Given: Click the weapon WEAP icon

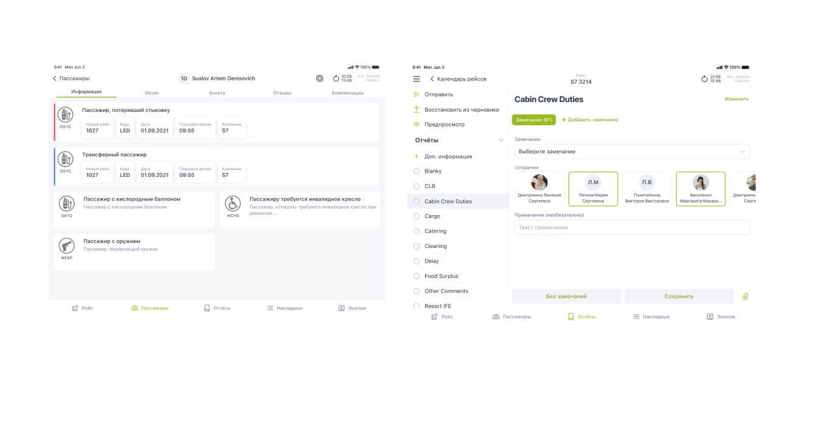Looking at the screenshot, I should click(x=66, y=246).
